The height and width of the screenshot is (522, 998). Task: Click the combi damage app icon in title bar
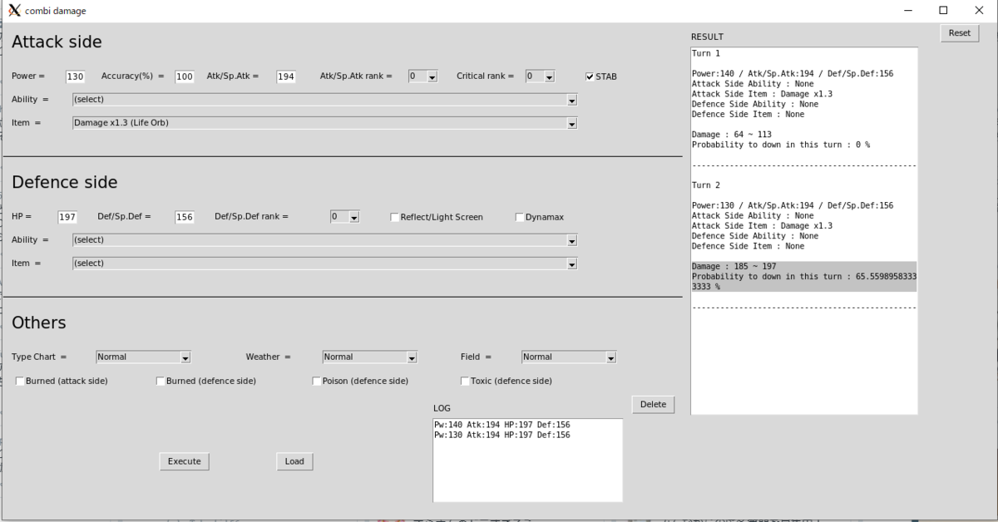[x=14, y=11]
